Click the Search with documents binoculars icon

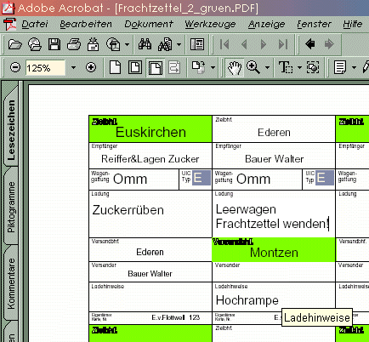pos(165,44)
